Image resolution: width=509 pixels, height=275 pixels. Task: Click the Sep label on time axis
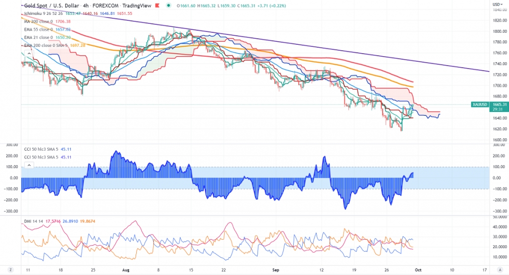pyautogui.click(x=275, y=270)
